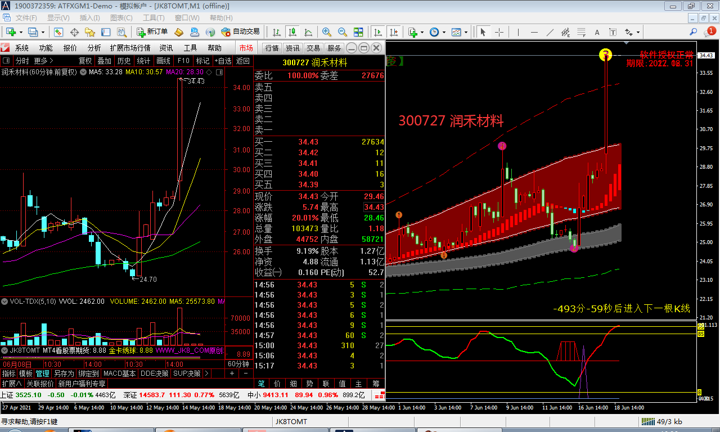The image size is (720, 432).
Task: Expand the 更多 options
Action: (44, 61)
